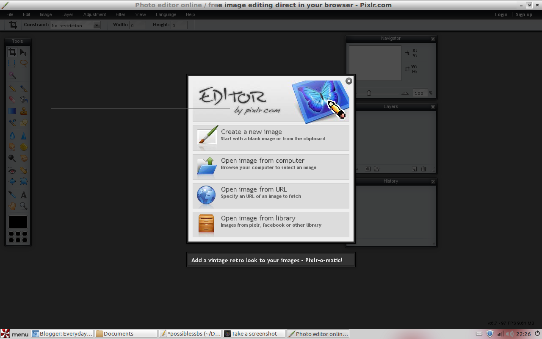Open the volume control in tray
The image size is (542, 339).
(x=509, y=334)
